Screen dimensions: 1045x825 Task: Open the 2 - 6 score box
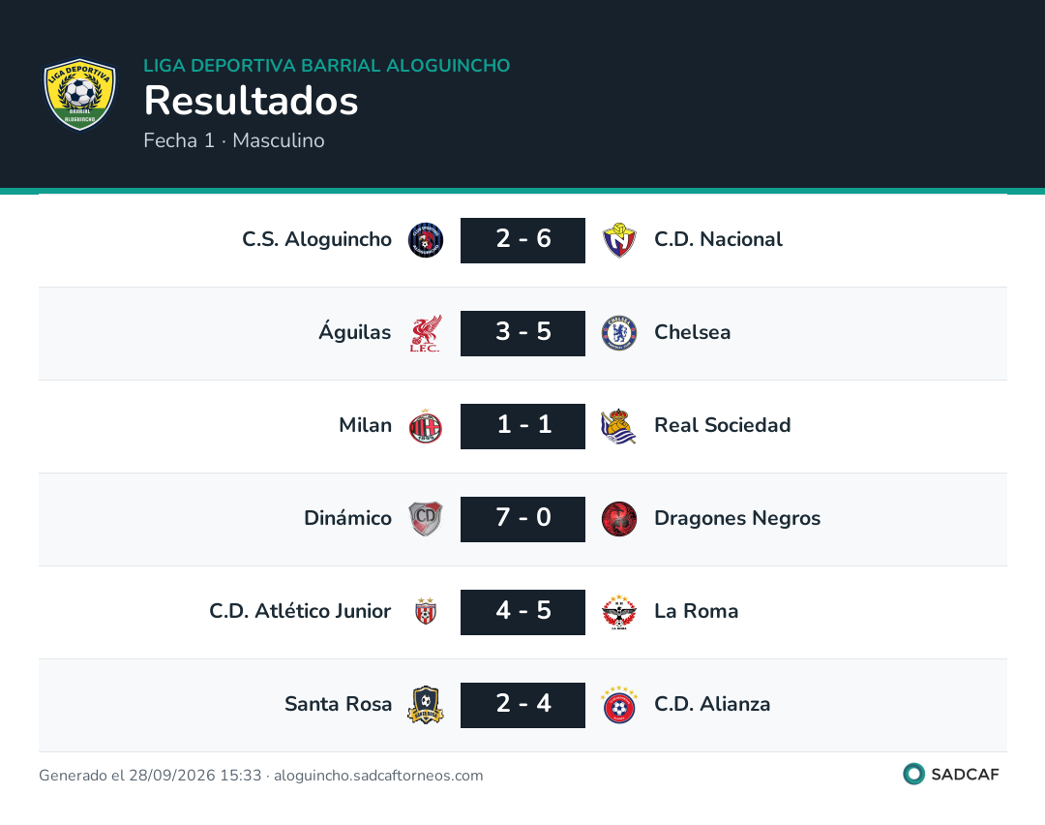pos(522,240)
